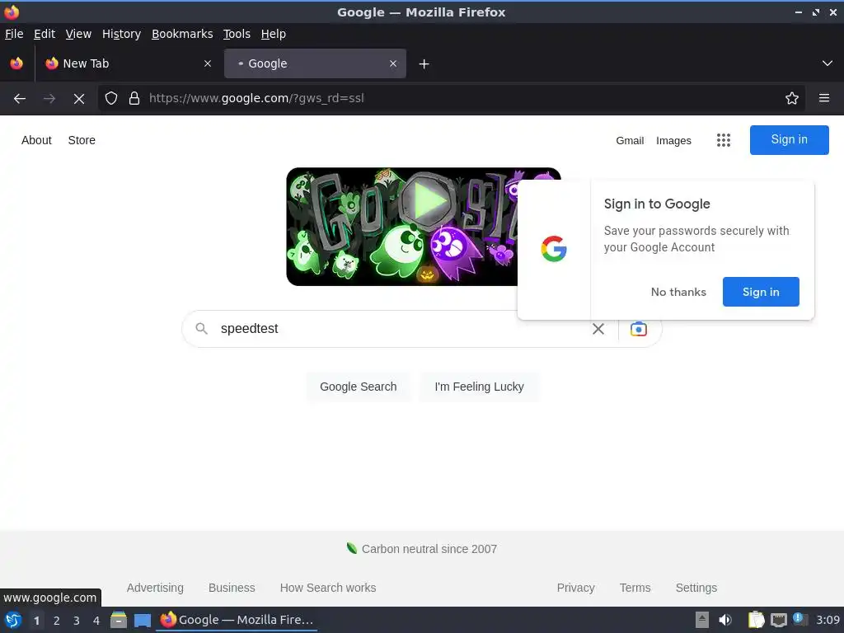Image resolution: width=844 pixels, height=633 pixels.
Task: Switch to the New Tab tab
Action: (128, 63)
